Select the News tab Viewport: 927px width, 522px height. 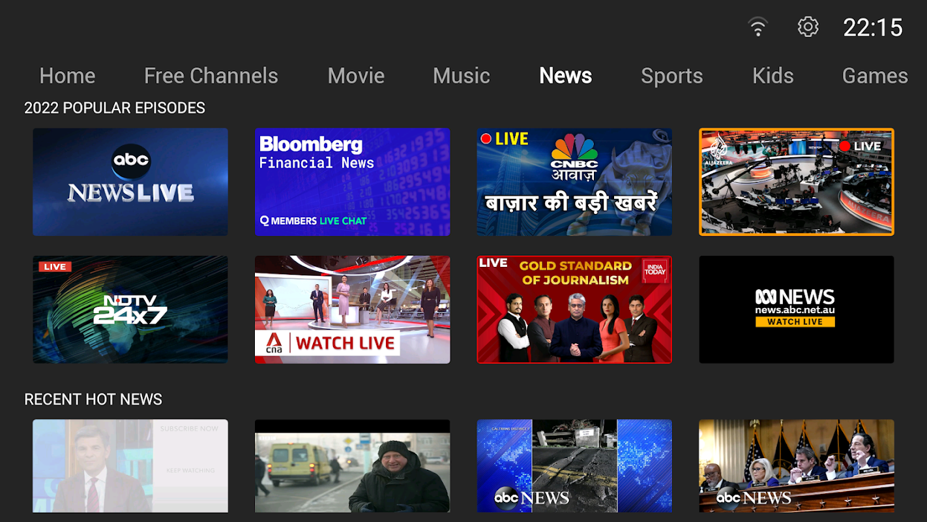click(566, 76)
